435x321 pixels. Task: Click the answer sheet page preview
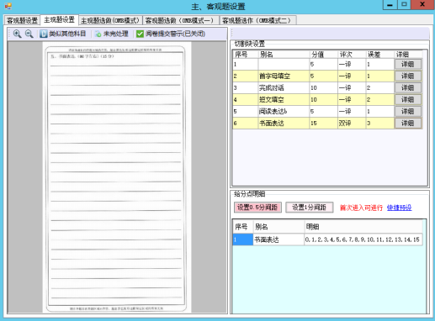tap(116, 177)
